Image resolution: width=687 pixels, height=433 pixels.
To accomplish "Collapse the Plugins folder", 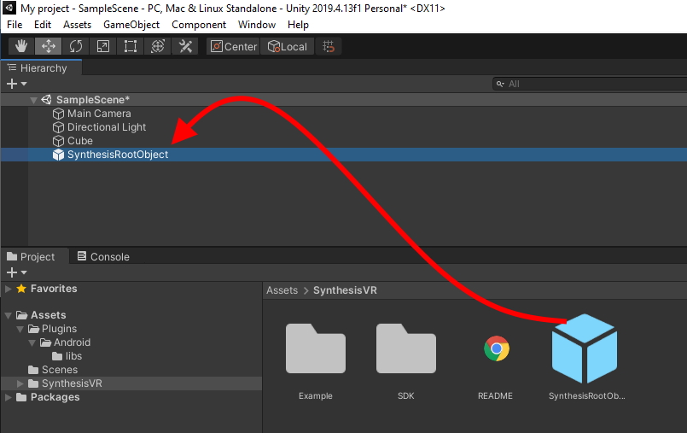I will click(x=20, y=329).
